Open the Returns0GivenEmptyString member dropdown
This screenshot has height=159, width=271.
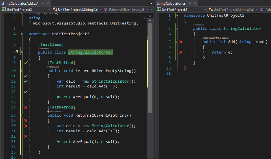(128, 9)
